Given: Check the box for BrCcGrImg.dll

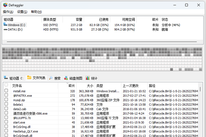Looking at the screenshot, I should (x=6, y=126).
